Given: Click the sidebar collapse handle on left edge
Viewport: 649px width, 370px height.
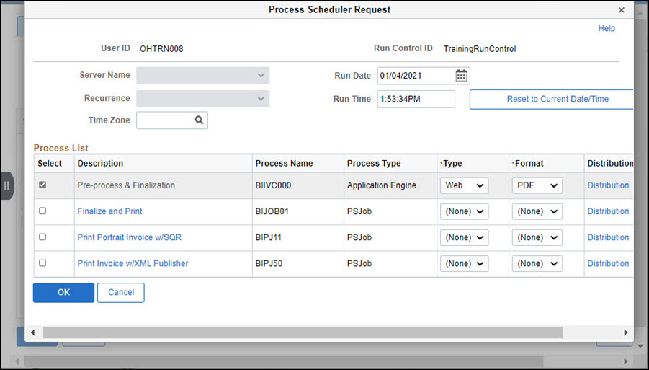Looking at the screenshot, I should pos(6,186).
